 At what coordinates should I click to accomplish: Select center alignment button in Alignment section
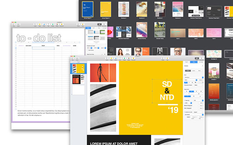tap(191, 91)
